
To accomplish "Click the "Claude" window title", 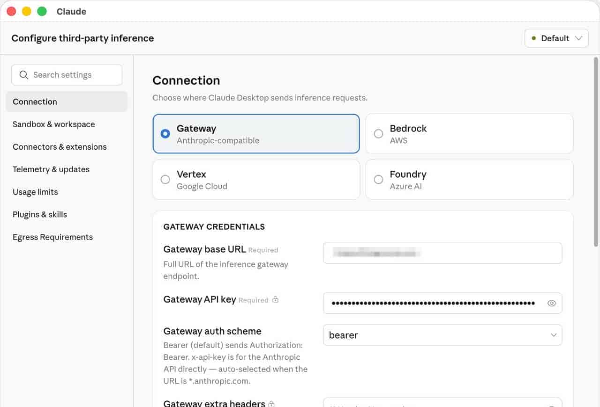I will tap(71, 12).
